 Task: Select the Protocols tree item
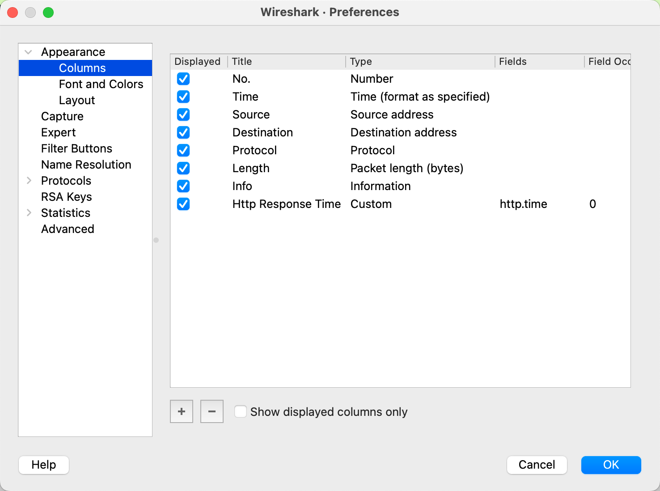(66, 181)
